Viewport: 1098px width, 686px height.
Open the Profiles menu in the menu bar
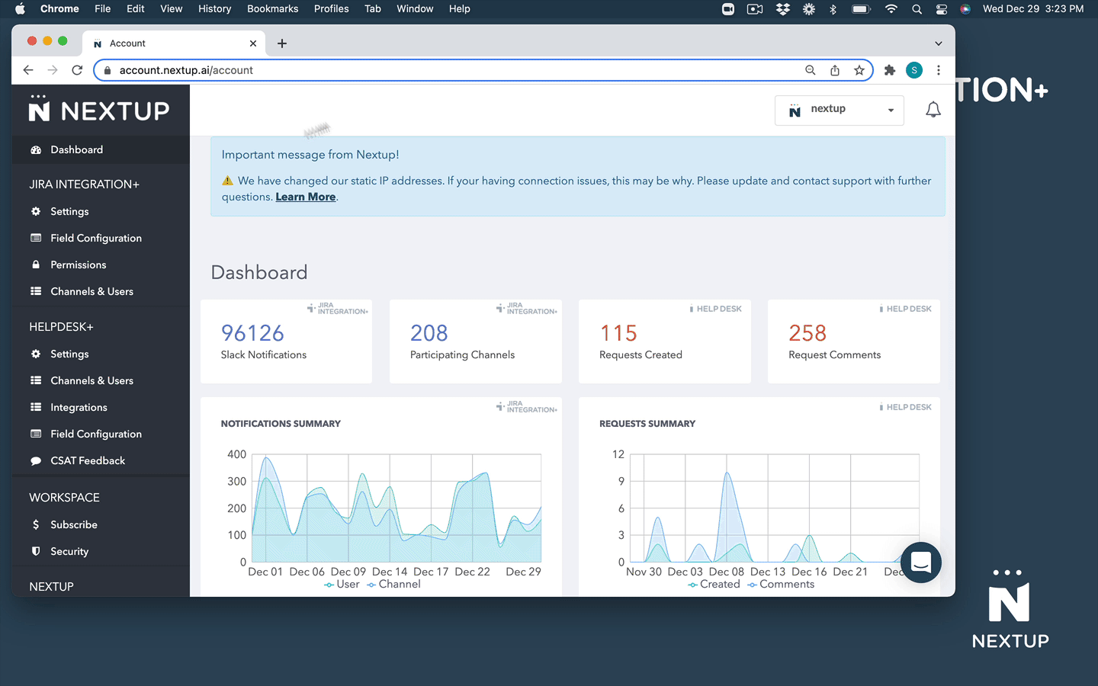coord(331,8)
